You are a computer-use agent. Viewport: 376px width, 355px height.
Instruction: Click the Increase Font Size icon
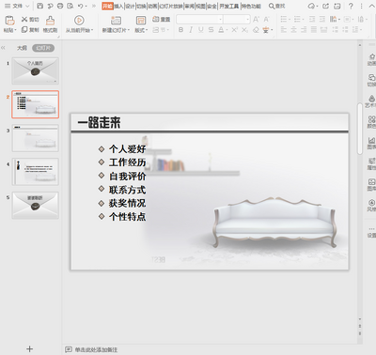click(x=256, y=20)
